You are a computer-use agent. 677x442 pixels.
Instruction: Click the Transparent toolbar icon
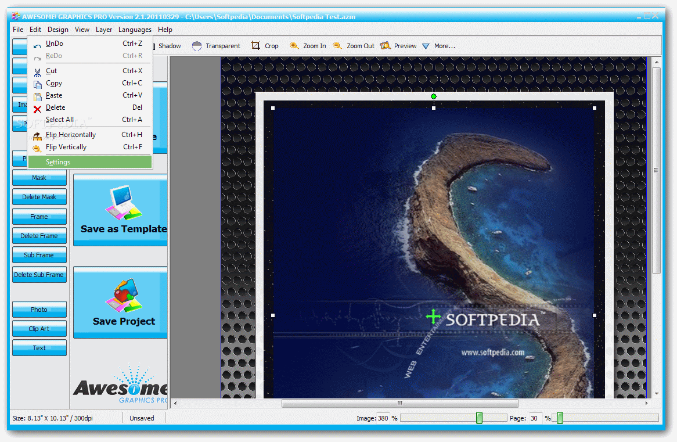(197, 46)
